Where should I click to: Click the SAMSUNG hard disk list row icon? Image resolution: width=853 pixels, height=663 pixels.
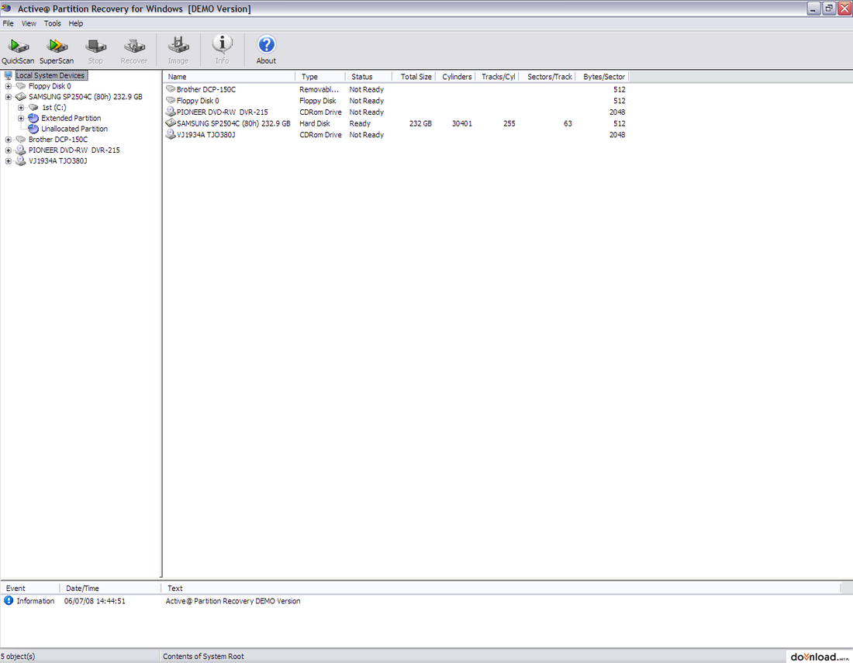coord(171,123)
